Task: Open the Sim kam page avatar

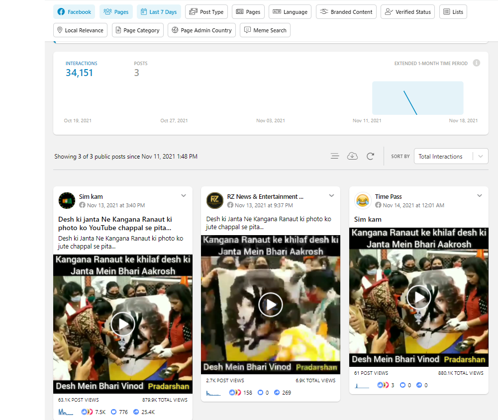Action: [67, 201]
